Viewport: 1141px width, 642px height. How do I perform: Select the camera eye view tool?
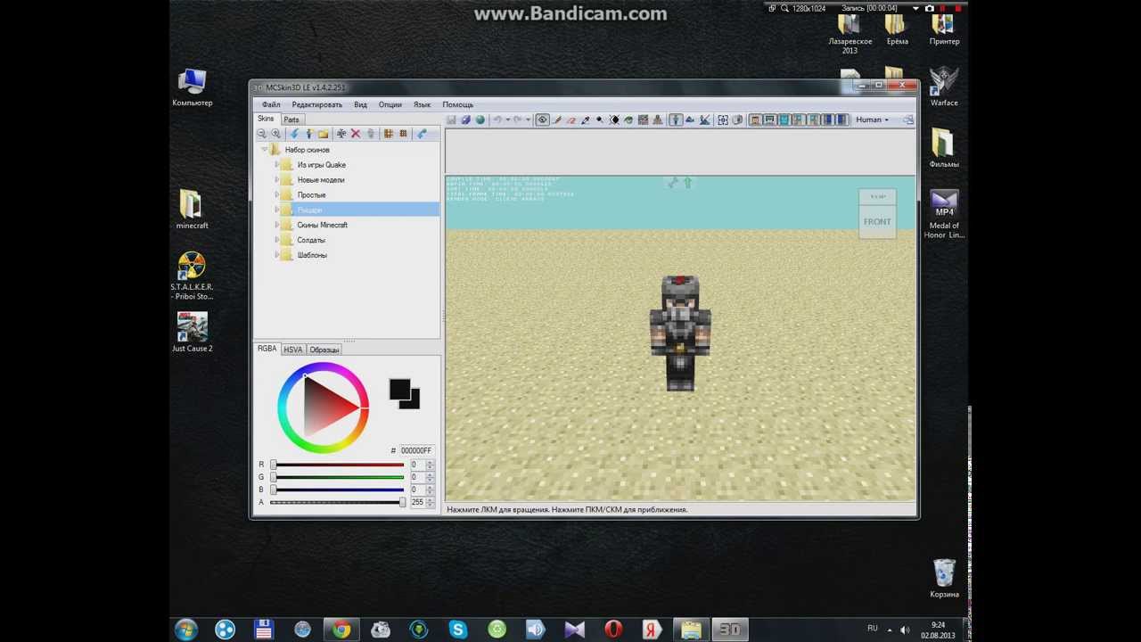[542, 119]
